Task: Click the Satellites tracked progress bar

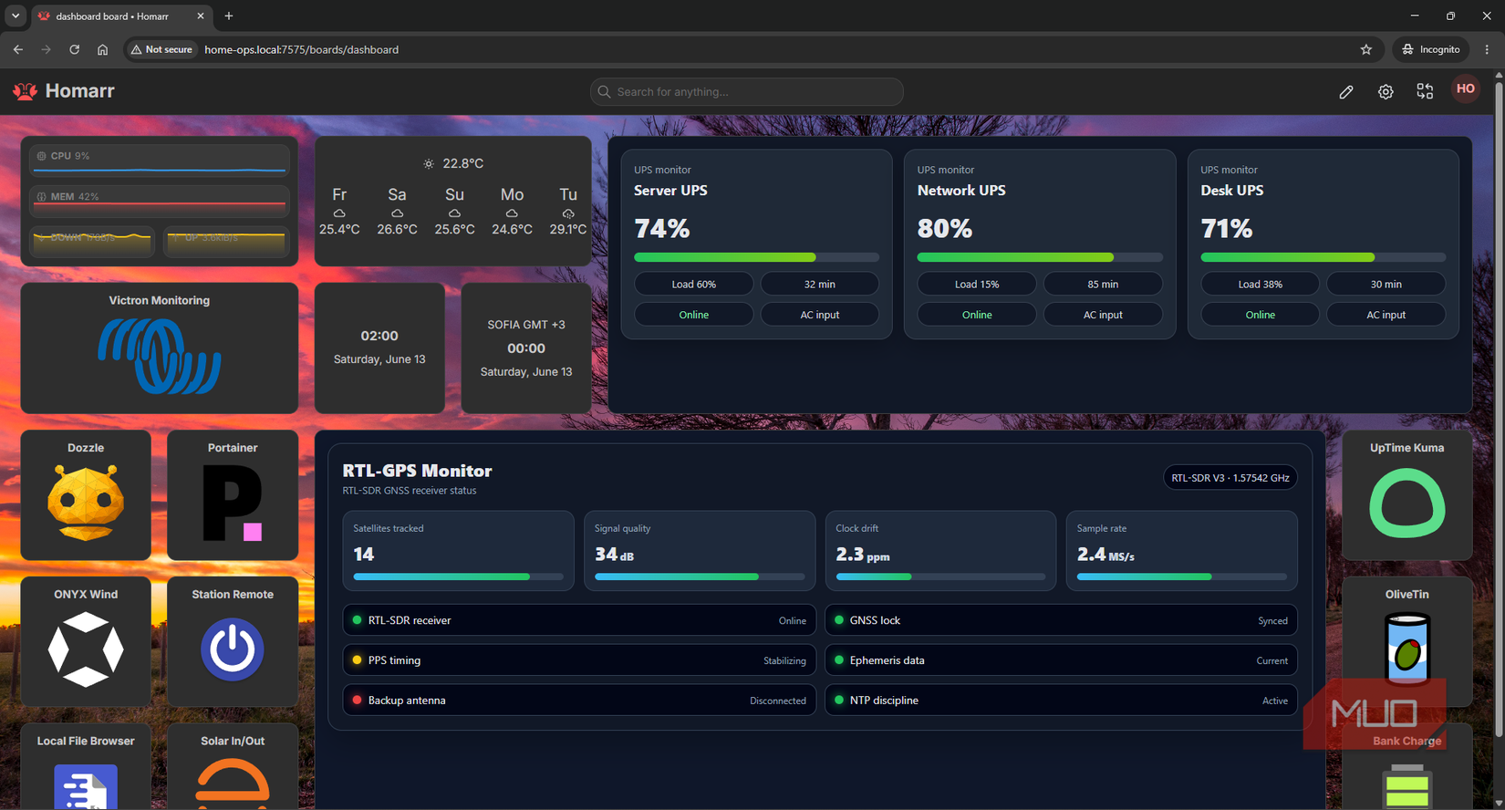Action: (x=458, y=576)
